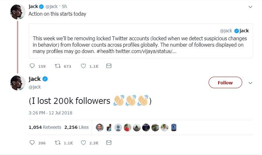The image size is (262, 155).
Task: Open more options chevron beside Follow button
Action: click(250, 83)
